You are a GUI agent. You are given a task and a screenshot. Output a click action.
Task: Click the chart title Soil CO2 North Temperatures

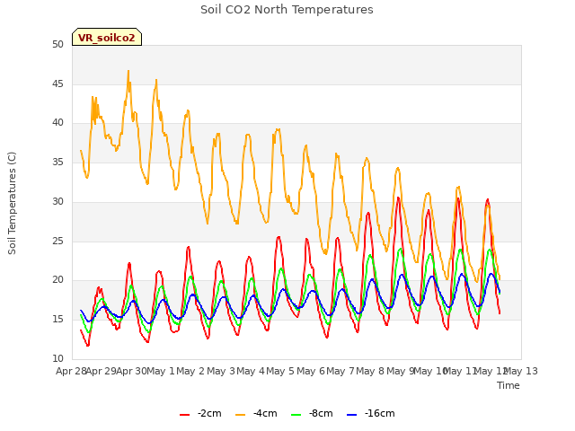click(287, 10)
